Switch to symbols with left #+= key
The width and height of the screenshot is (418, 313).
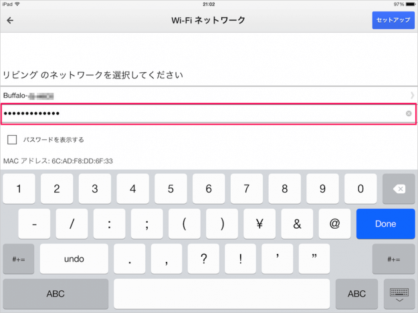18,259
